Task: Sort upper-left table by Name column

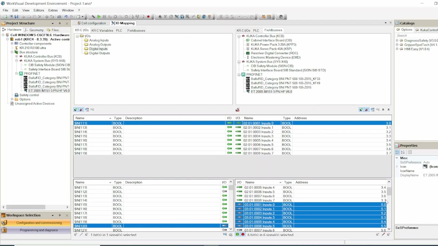Action: point(93,118)
